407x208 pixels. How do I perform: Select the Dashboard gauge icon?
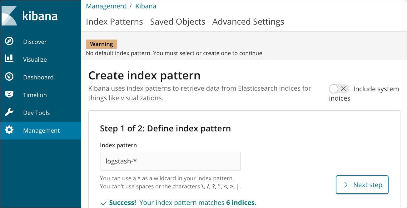[9, 77]
